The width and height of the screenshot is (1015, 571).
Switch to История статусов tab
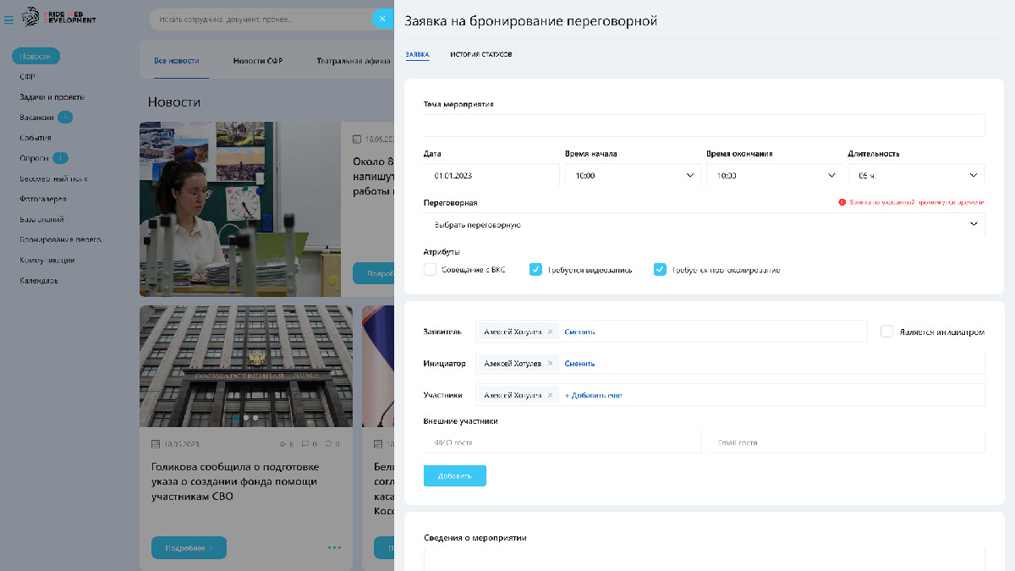pos(480,55)
